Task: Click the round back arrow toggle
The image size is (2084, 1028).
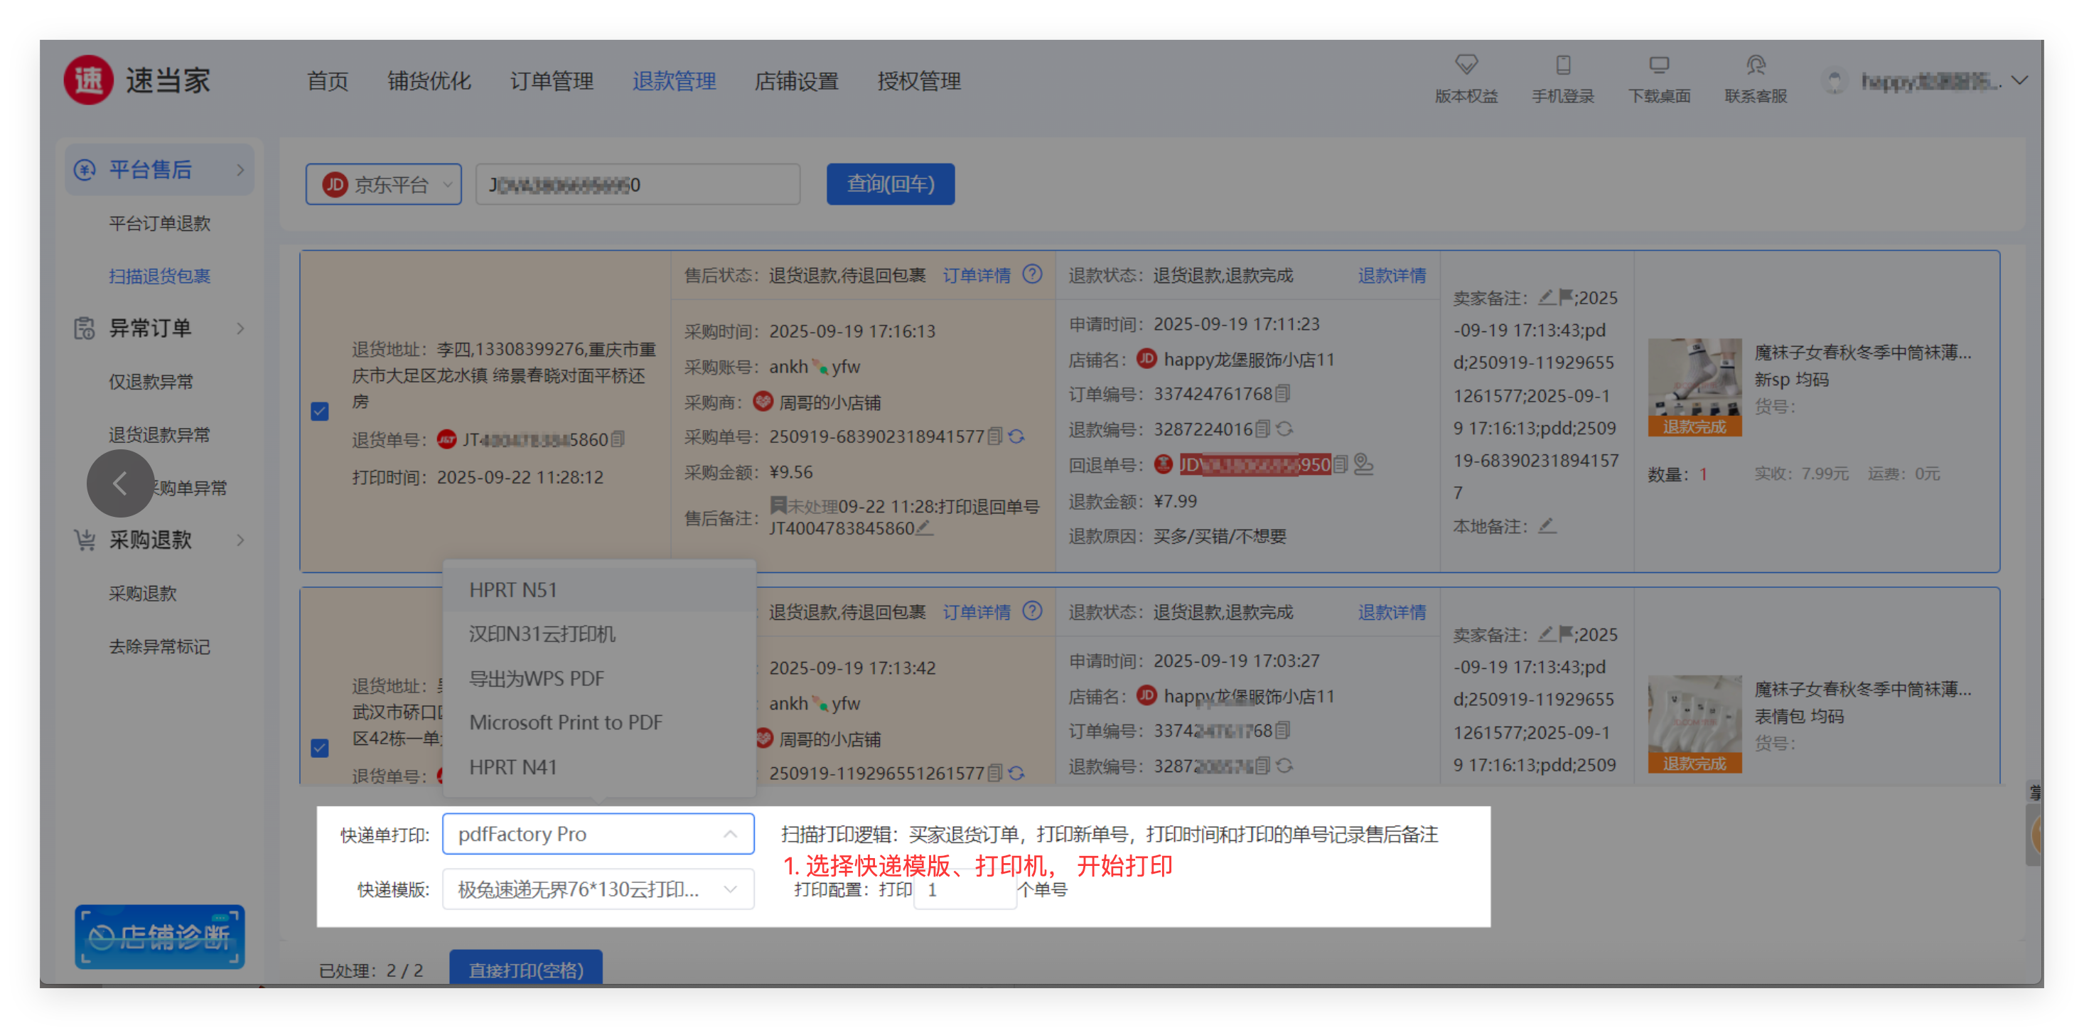Action: 119,483
